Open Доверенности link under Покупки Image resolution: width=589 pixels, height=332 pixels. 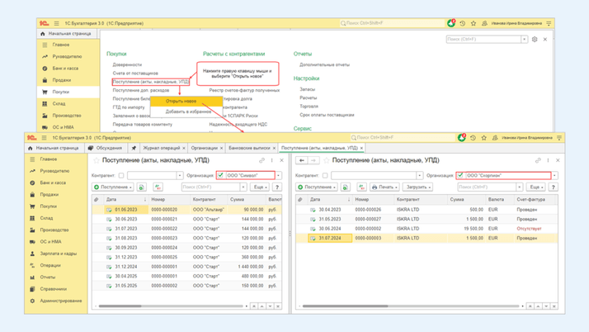coord(127,64)
